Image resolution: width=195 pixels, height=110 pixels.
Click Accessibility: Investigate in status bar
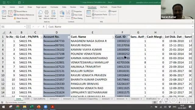click(x=16, y=102)
